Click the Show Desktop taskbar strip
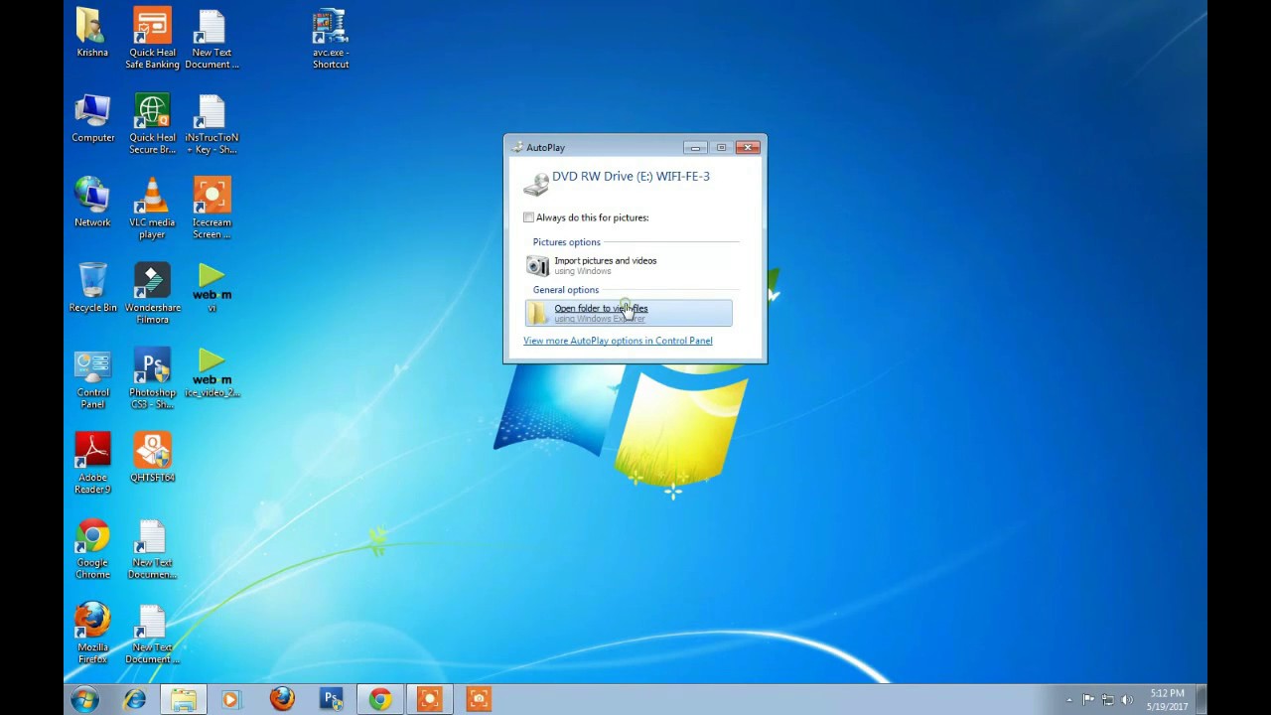Viewport: 1271px width, 715px height. (x=1200, y=699)
